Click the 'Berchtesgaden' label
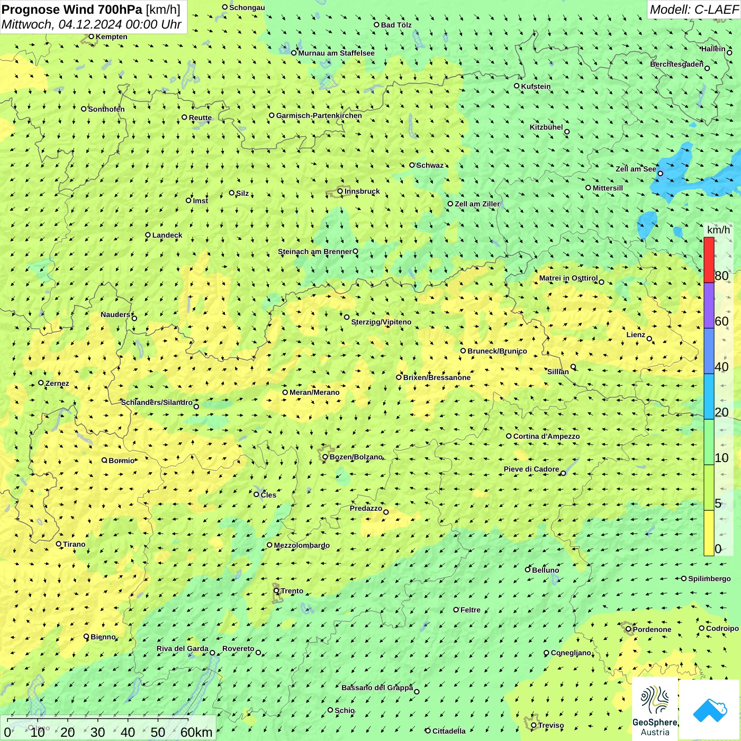 [677, 64]
